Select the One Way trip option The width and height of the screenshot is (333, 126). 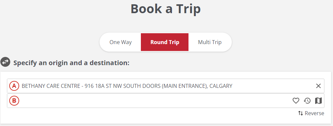pyautogui.click(x=120, y=42)
